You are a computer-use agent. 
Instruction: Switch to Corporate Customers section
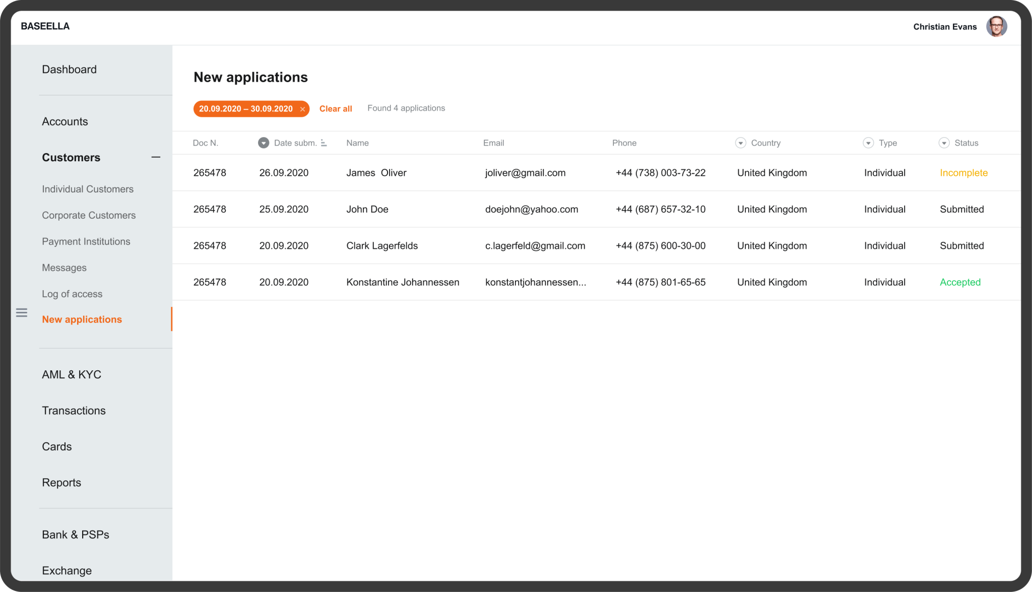pos(89,215)
